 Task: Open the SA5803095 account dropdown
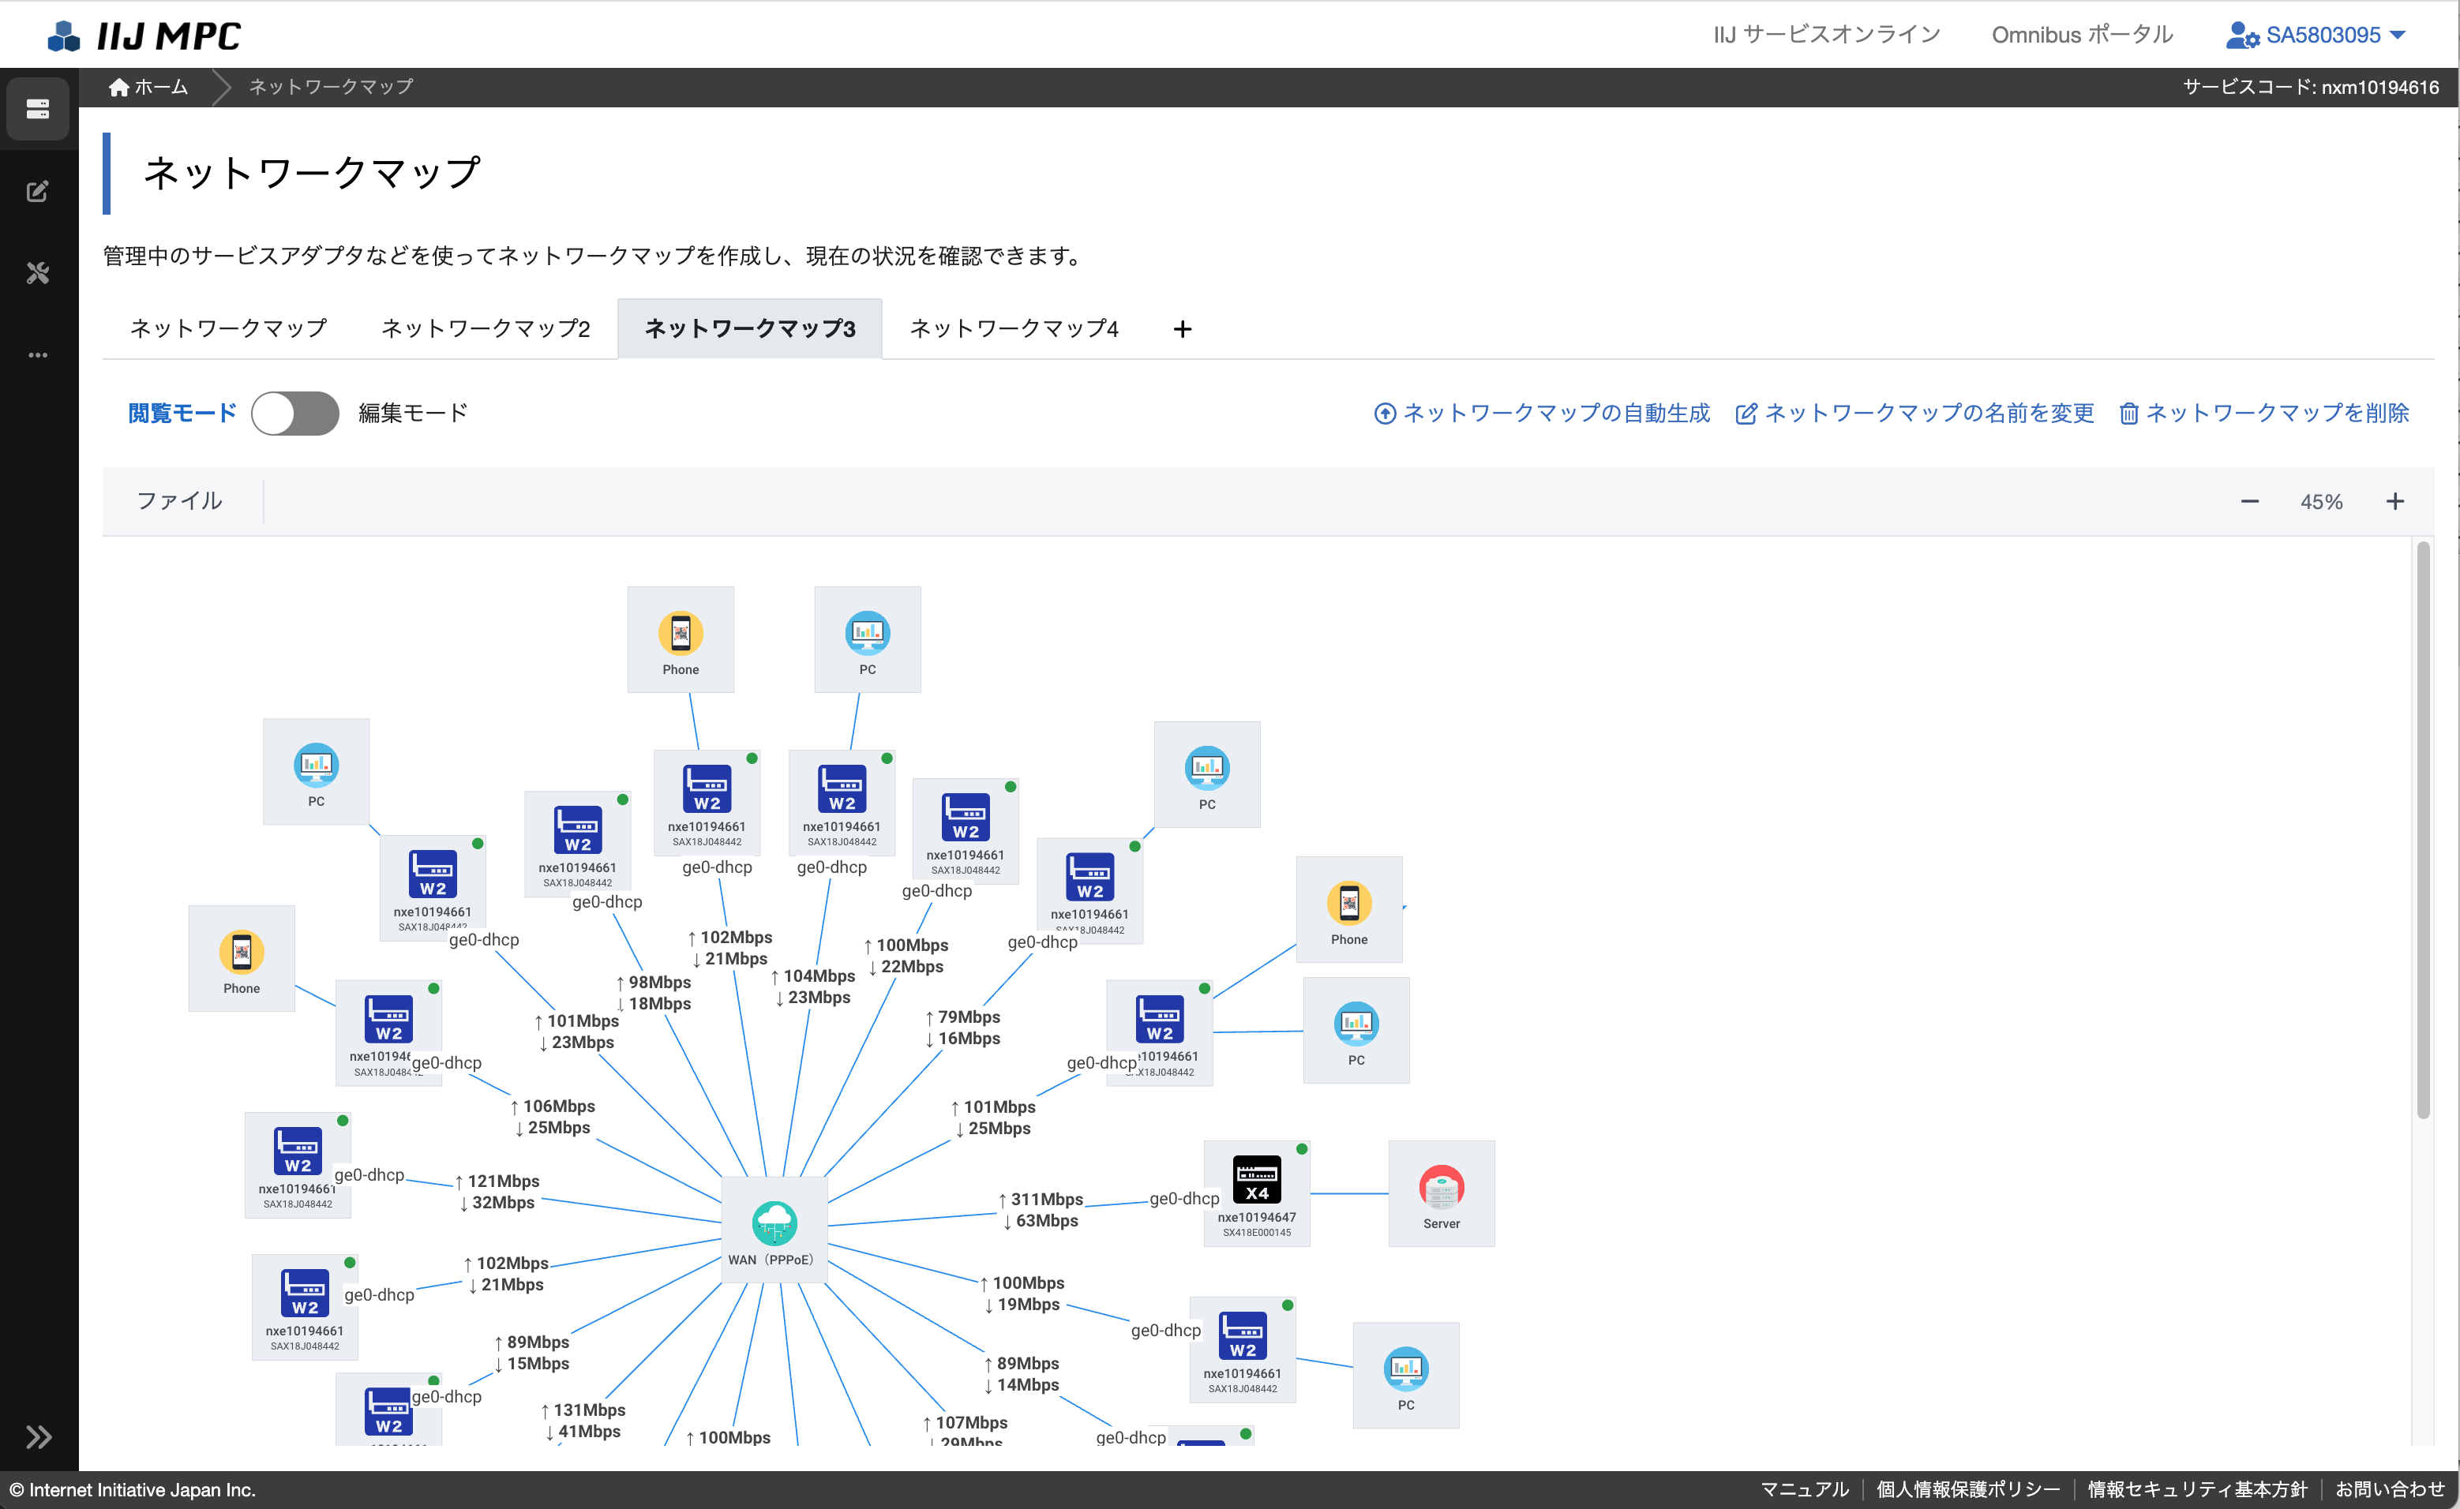tap(2317, 35)
